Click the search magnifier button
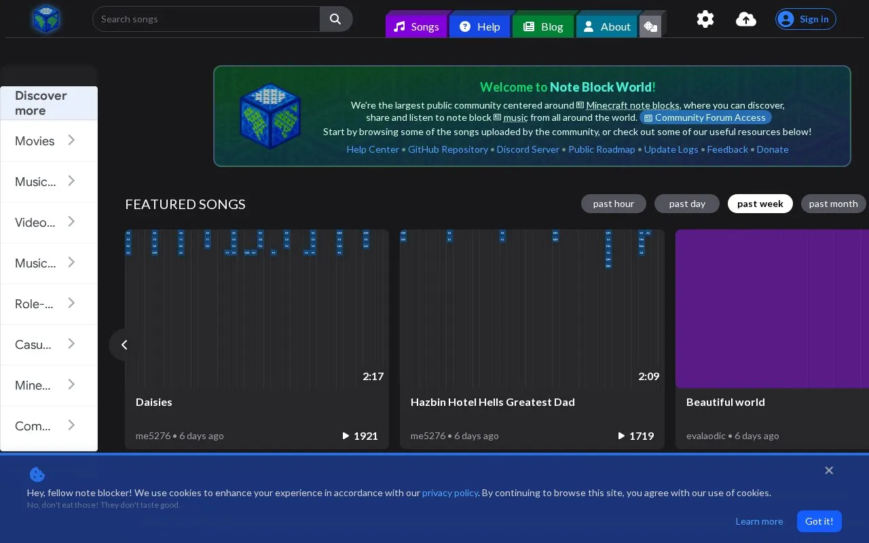The width and height of the screenshot is (869, 543). (x=336, y=19)
